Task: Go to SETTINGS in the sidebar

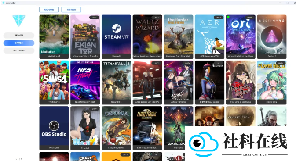Action: pyautogui.click(x=19, y=50)
